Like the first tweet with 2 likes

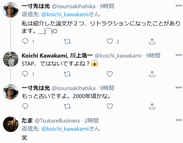110,41
